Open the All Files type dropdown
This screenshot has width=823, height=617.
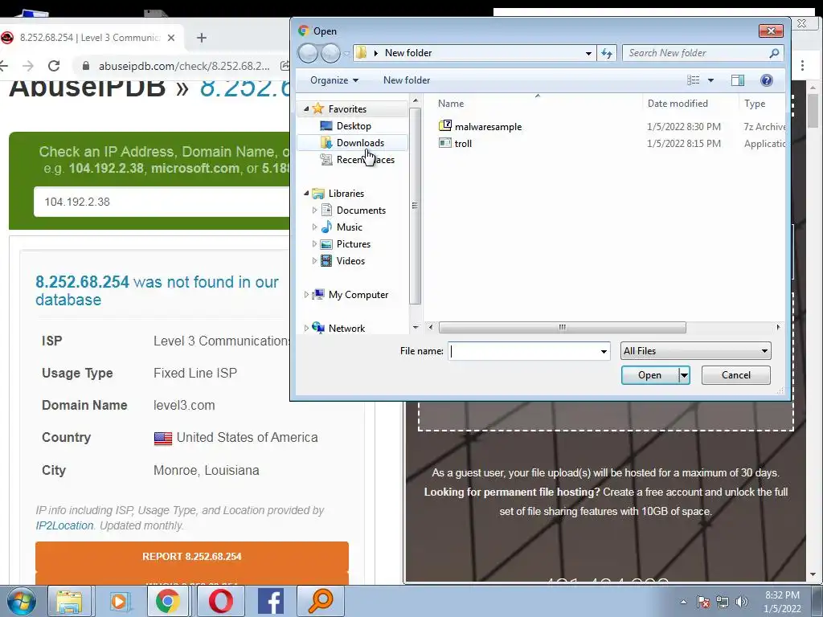(x=695, y=351)
